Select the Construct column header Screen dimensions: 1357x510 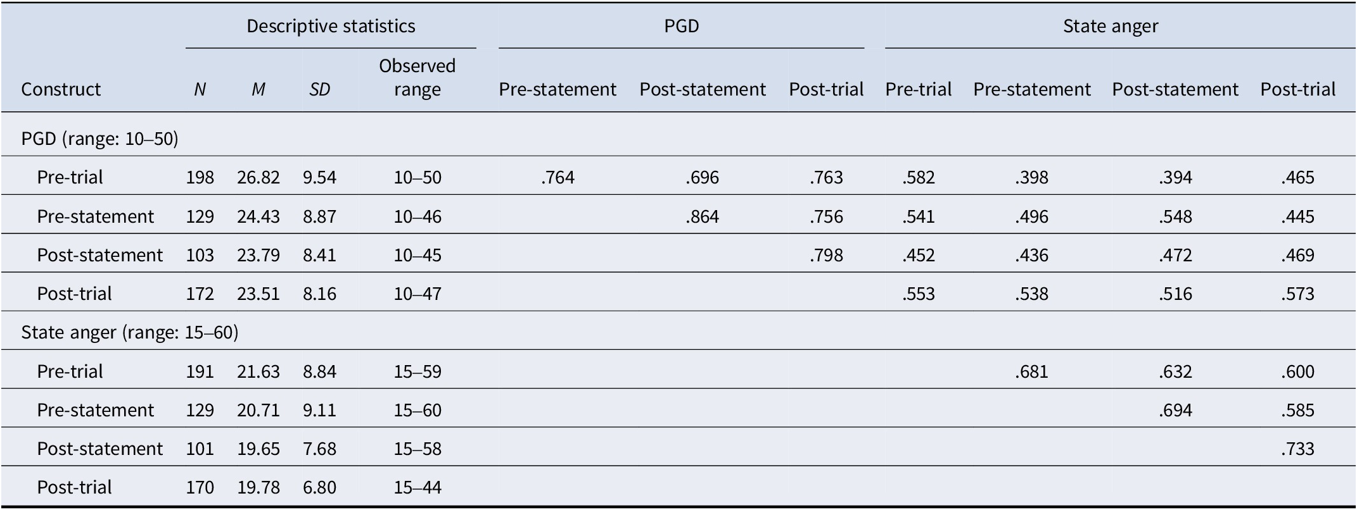pos(61,89)
